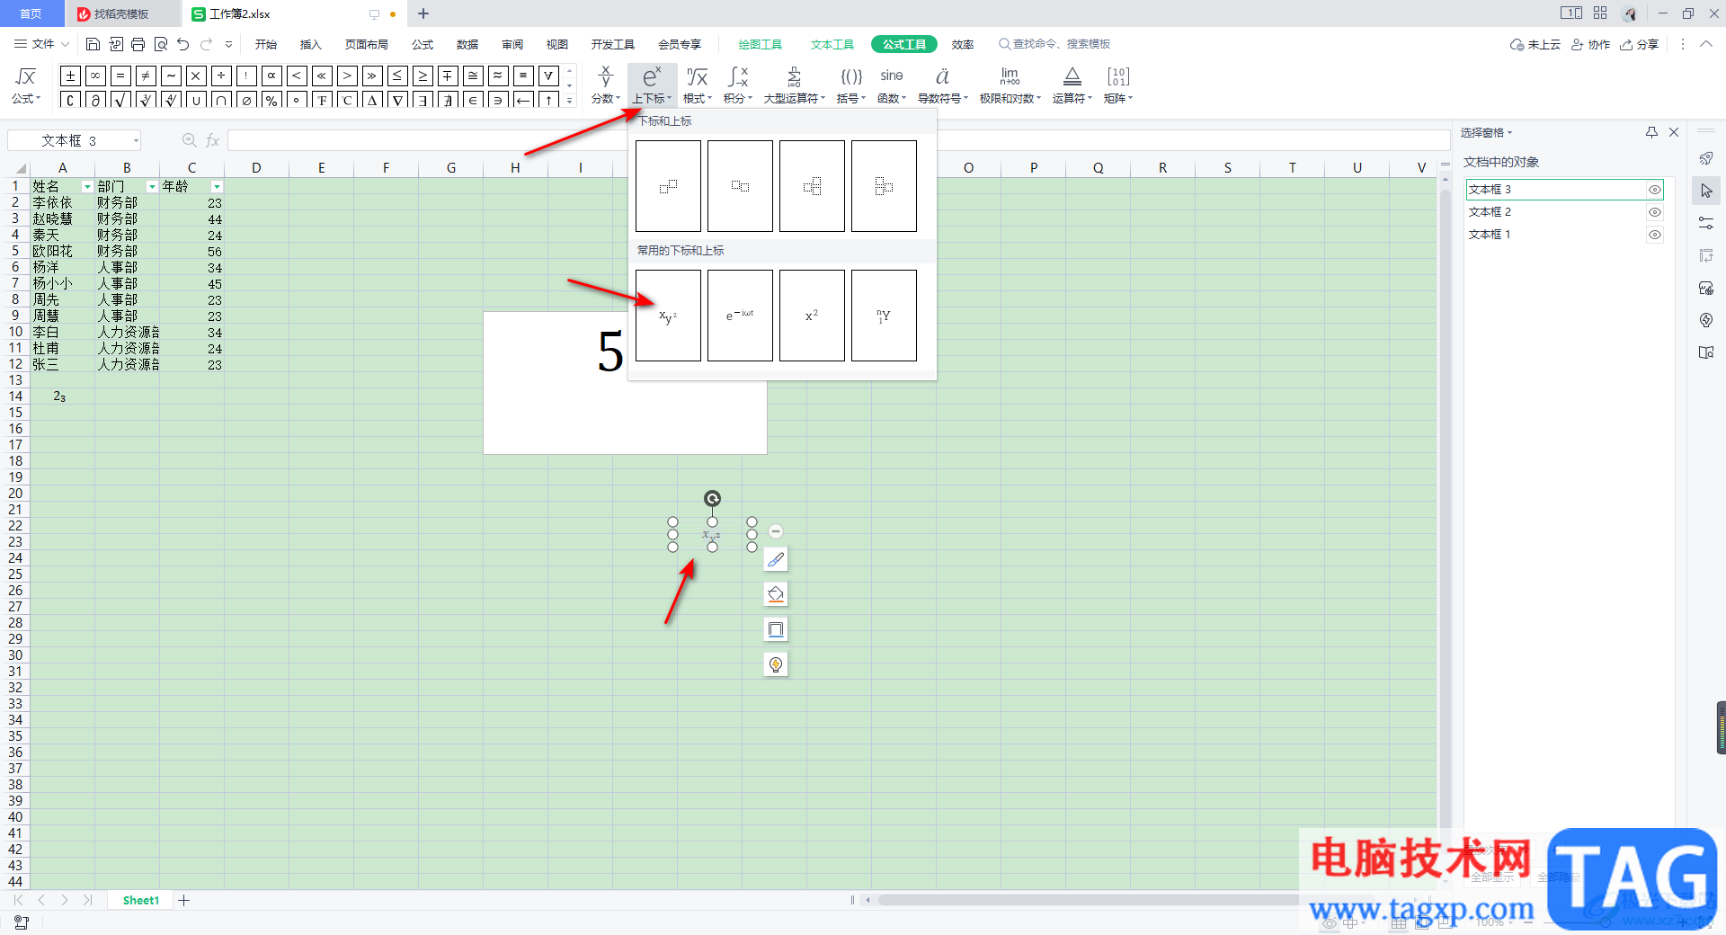Click the 分享 share button
This screenshot has height=935, width=1726.
tap(1640, 44)
